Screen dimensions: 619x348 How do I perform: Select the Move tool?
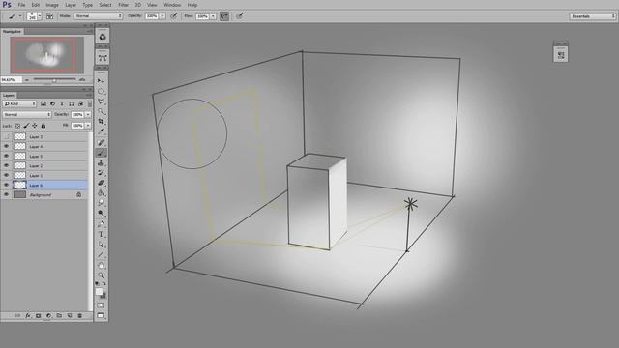point(101,81)
